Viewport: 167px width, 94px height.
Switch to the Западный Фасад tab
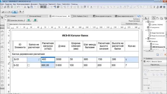coord(34,16)
